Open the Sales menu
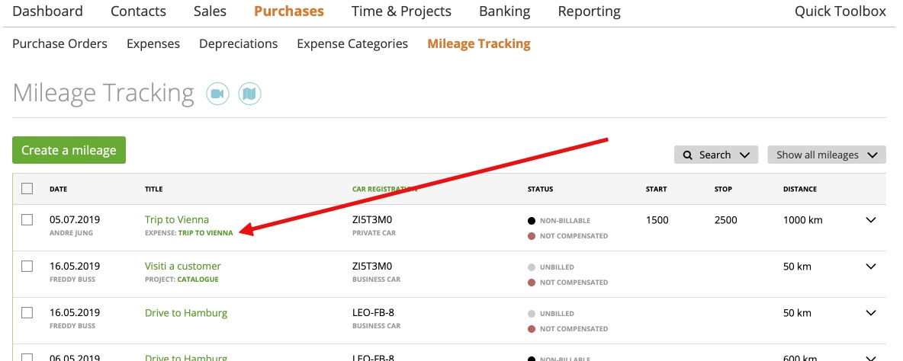 (x=210, y=11)
